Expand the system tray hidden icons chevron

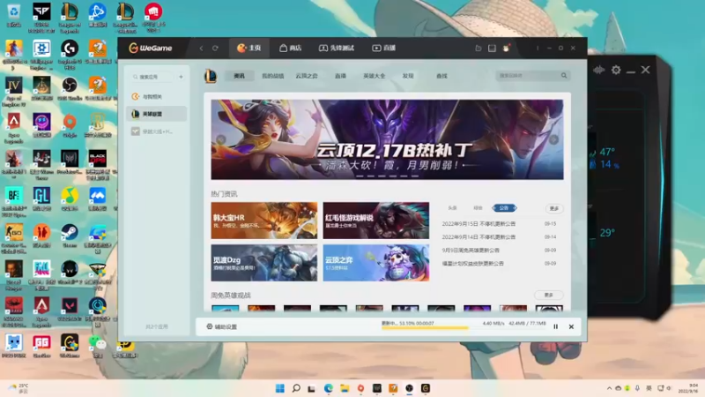(x=609, y=388)
